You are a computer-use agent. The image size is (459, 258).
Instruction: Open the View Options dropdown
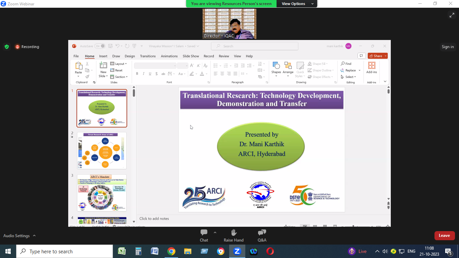[297, 4]
